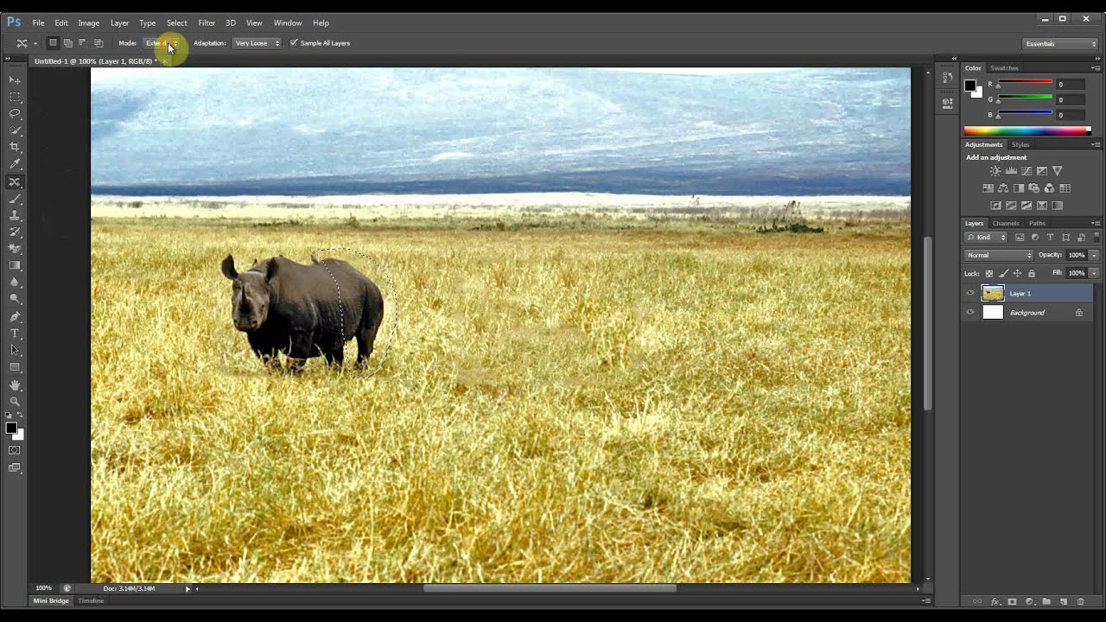Select the Crop tool
Viewport: 1106px width, 622px height.
[x=15, y=147]
